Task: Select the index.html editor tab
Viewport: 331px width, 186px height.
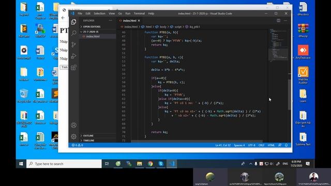Action: (129, 21)
